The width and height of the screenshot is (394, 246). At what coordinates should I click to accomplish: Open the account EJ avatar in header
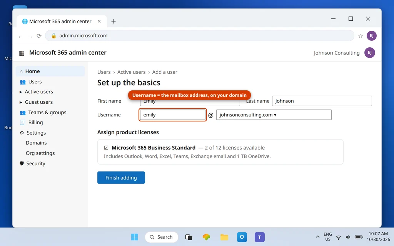[x=370, y=53]
